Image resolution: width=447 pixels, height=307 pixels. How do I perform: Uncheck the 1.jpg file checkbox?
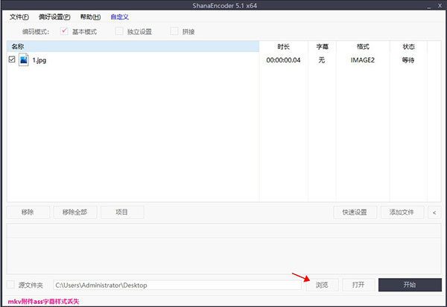[12, 59]
